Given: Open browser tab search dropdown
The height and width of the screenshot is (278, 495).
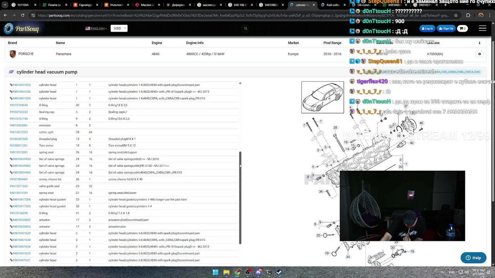Looking at the screenshot, I should (5, 5).
